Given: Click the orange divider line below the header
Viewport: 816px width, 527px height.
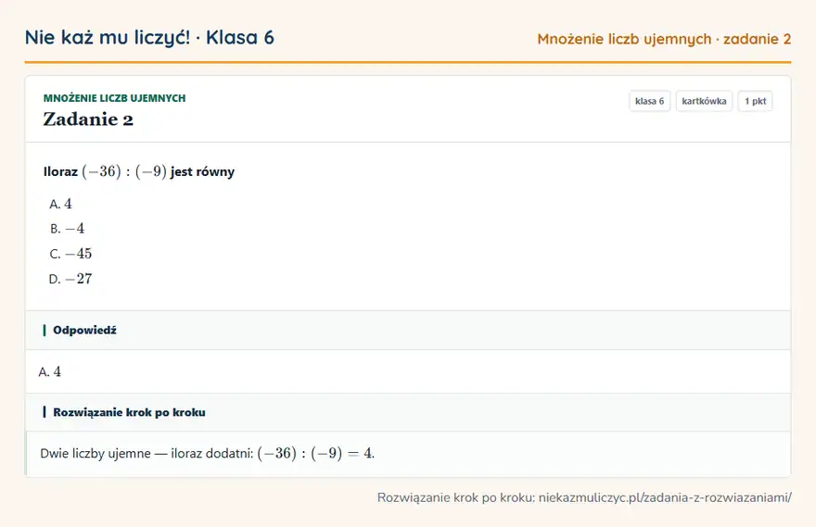Looking at the screenshot, I should pyautogui.click(x=408, y=62).
